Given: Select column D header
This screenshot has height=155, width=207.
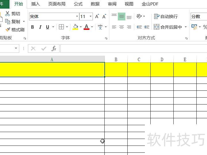Looking at the screenshot, I should point(162,59).
